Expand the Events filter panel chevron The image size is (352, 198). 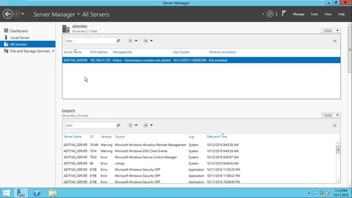[x=335, y=125]
